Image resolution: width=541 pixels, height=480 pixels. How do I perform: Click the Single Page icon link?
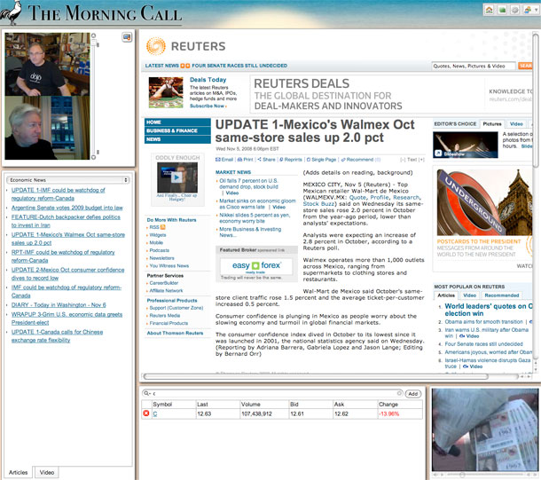321,160
